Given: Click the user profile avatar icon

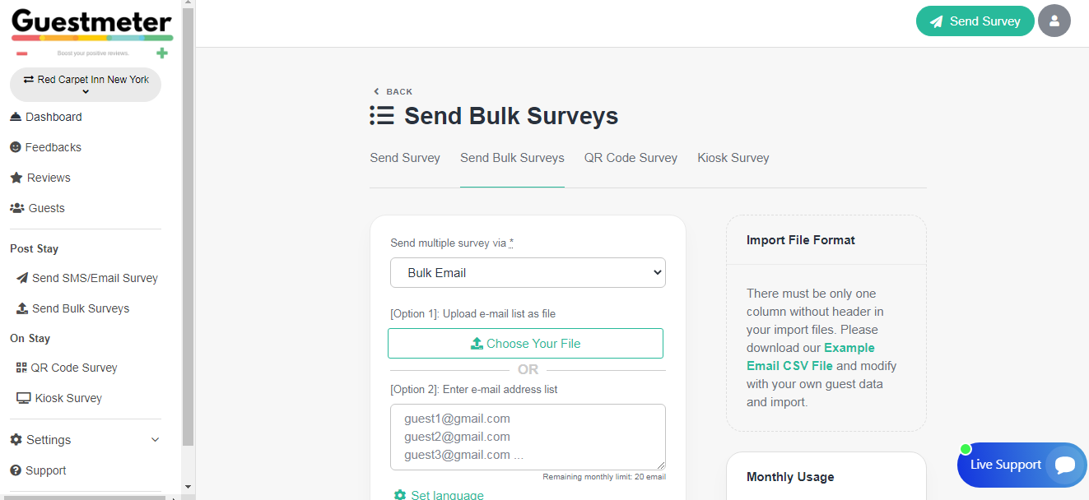Looking at the screenshot, I should (1054, 21).
